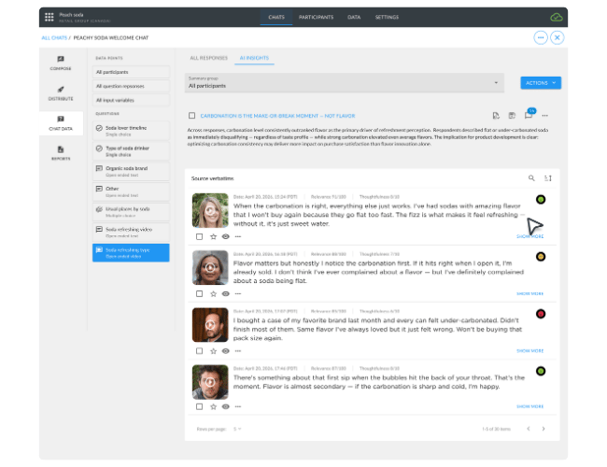Viewport: 607px width, 467px height.
Task: Select the 'I bought a case' verbatim checkbox
Action: 199,351
